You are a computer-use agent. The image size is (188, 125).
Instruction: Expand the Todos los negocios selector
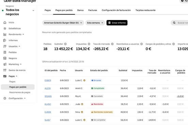point(33,11)
